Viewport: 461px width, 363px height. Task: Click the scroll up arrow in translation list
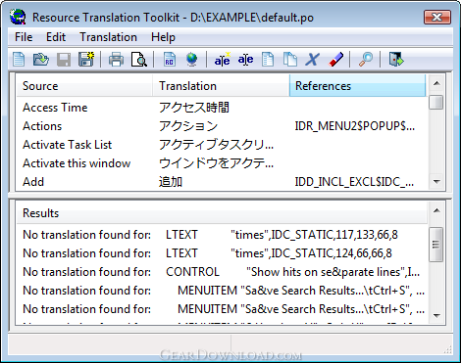[x=436, y=83]
